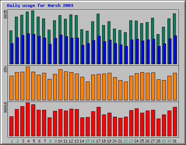Click the red bar for day 28
Screen dimensions: 186x145
(159, 128)
